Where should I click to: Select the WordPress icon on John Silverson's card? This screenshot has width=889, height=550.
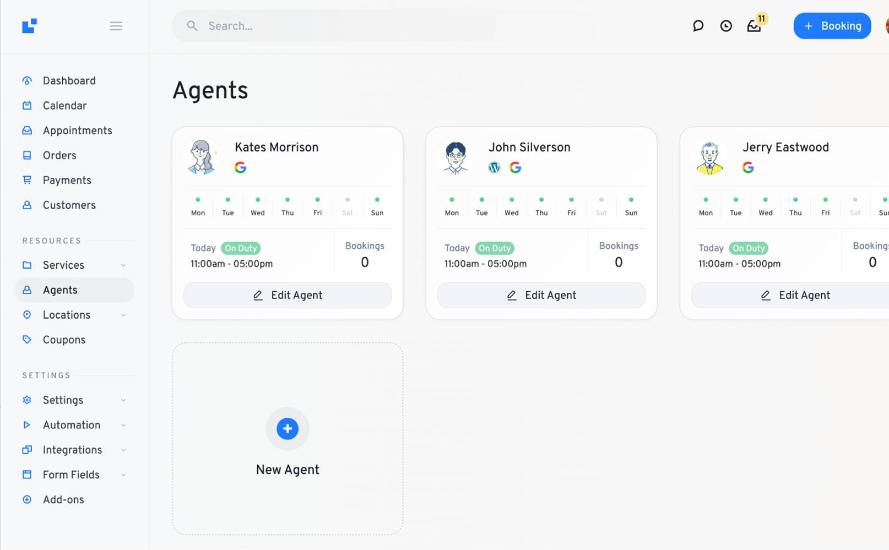494,167
